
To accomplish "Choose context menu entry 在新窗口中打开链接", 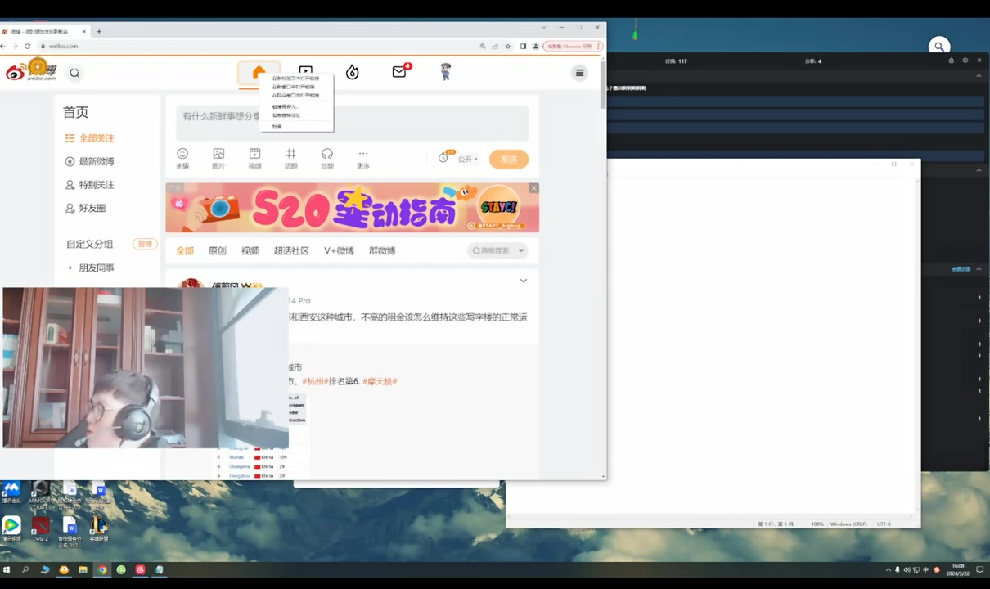I will [x=296, y=87].
